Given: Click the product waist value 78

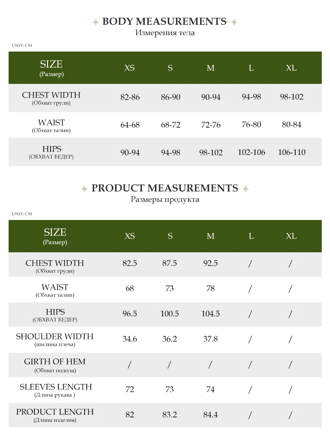Looking at the screenshot, I should point(210,288).
